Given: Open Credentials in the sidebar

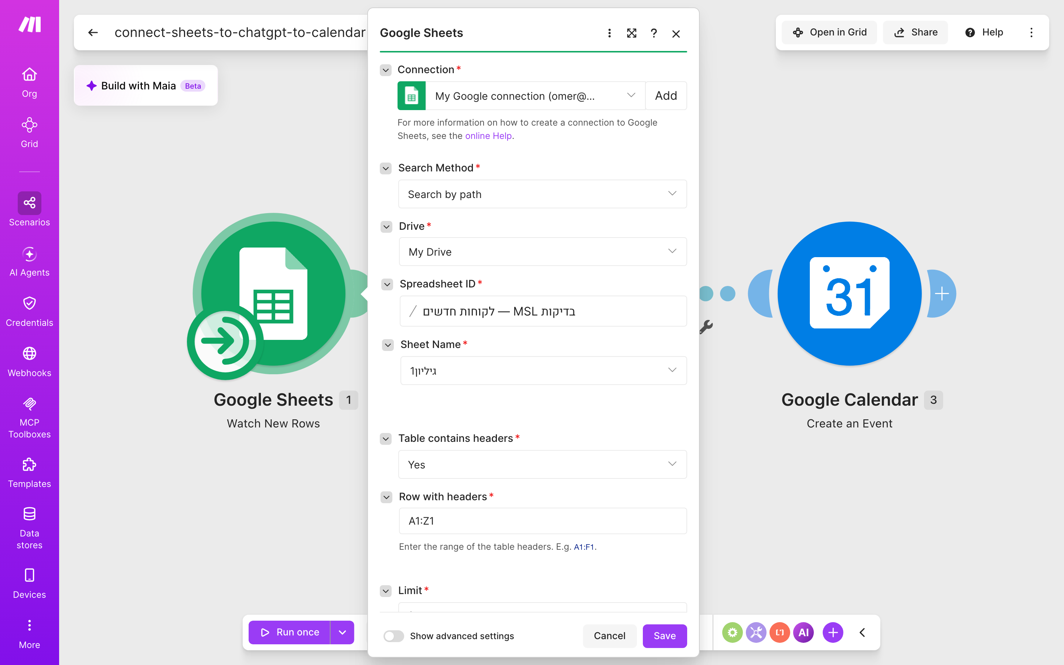Looking at the screenshot, I should click(x=30, y=312).
